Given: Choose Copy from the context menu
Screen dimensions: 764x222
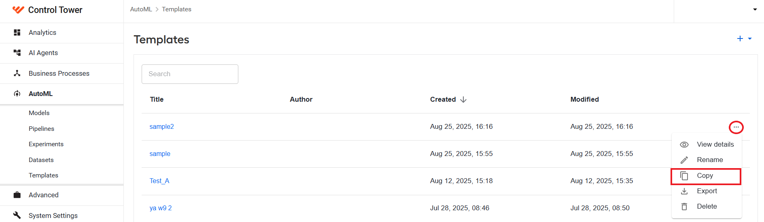Looking at the screenshot, I should click(706, 176).
